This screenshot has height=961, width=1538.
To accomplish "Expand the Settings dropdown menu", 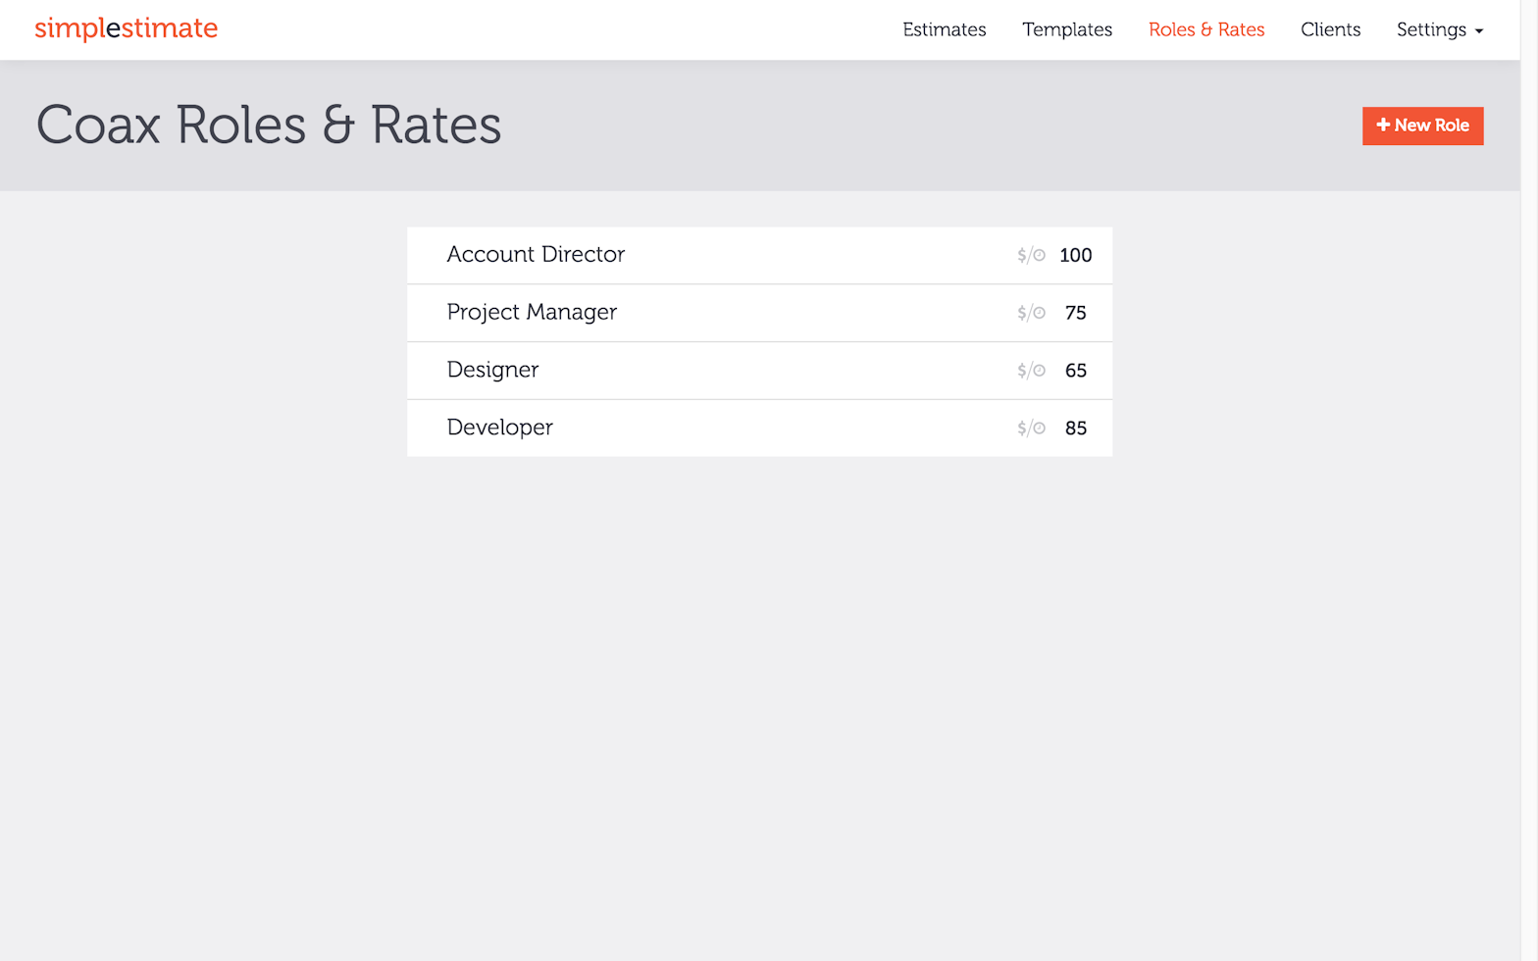I will [x=1439, y=29].
